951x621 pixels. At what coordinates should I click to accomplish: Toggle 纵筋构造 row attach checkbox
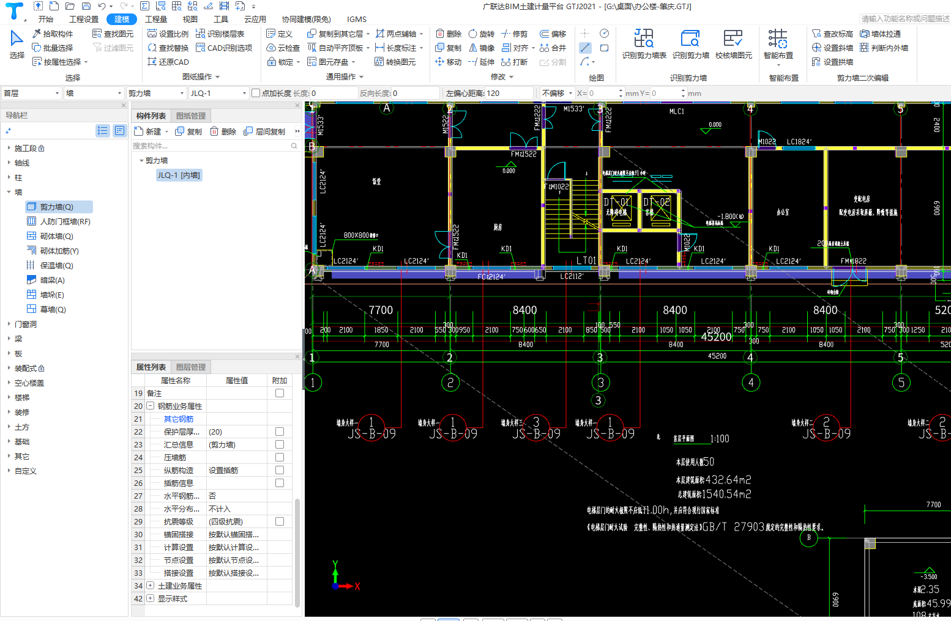click(x=280, y=470)
